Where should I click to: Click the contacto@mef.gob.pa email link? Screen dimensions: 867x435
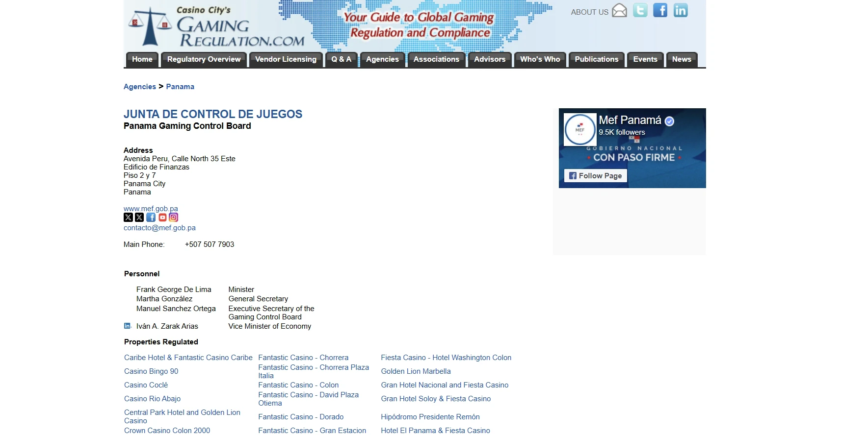159,228
